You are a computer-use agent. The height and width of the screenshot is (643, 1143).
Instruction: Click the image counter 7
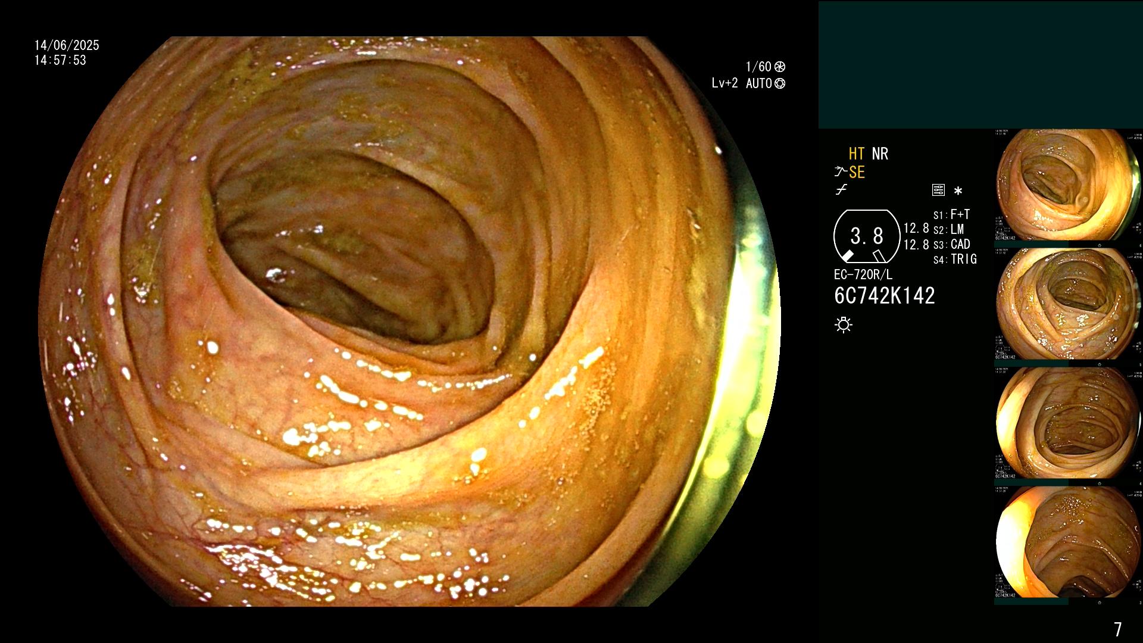(1117, 629)
